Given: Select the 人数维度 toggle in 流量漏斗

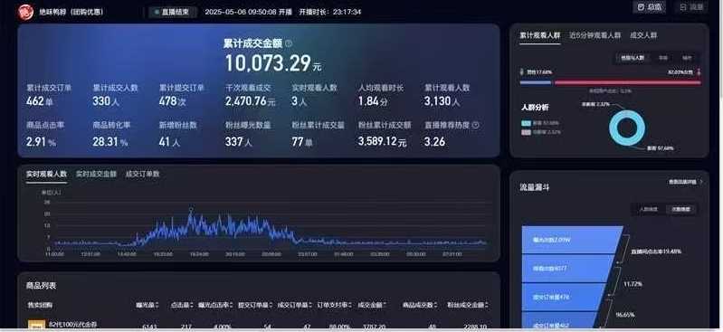Looking at the screenshot, I should (x=648, y=209).
